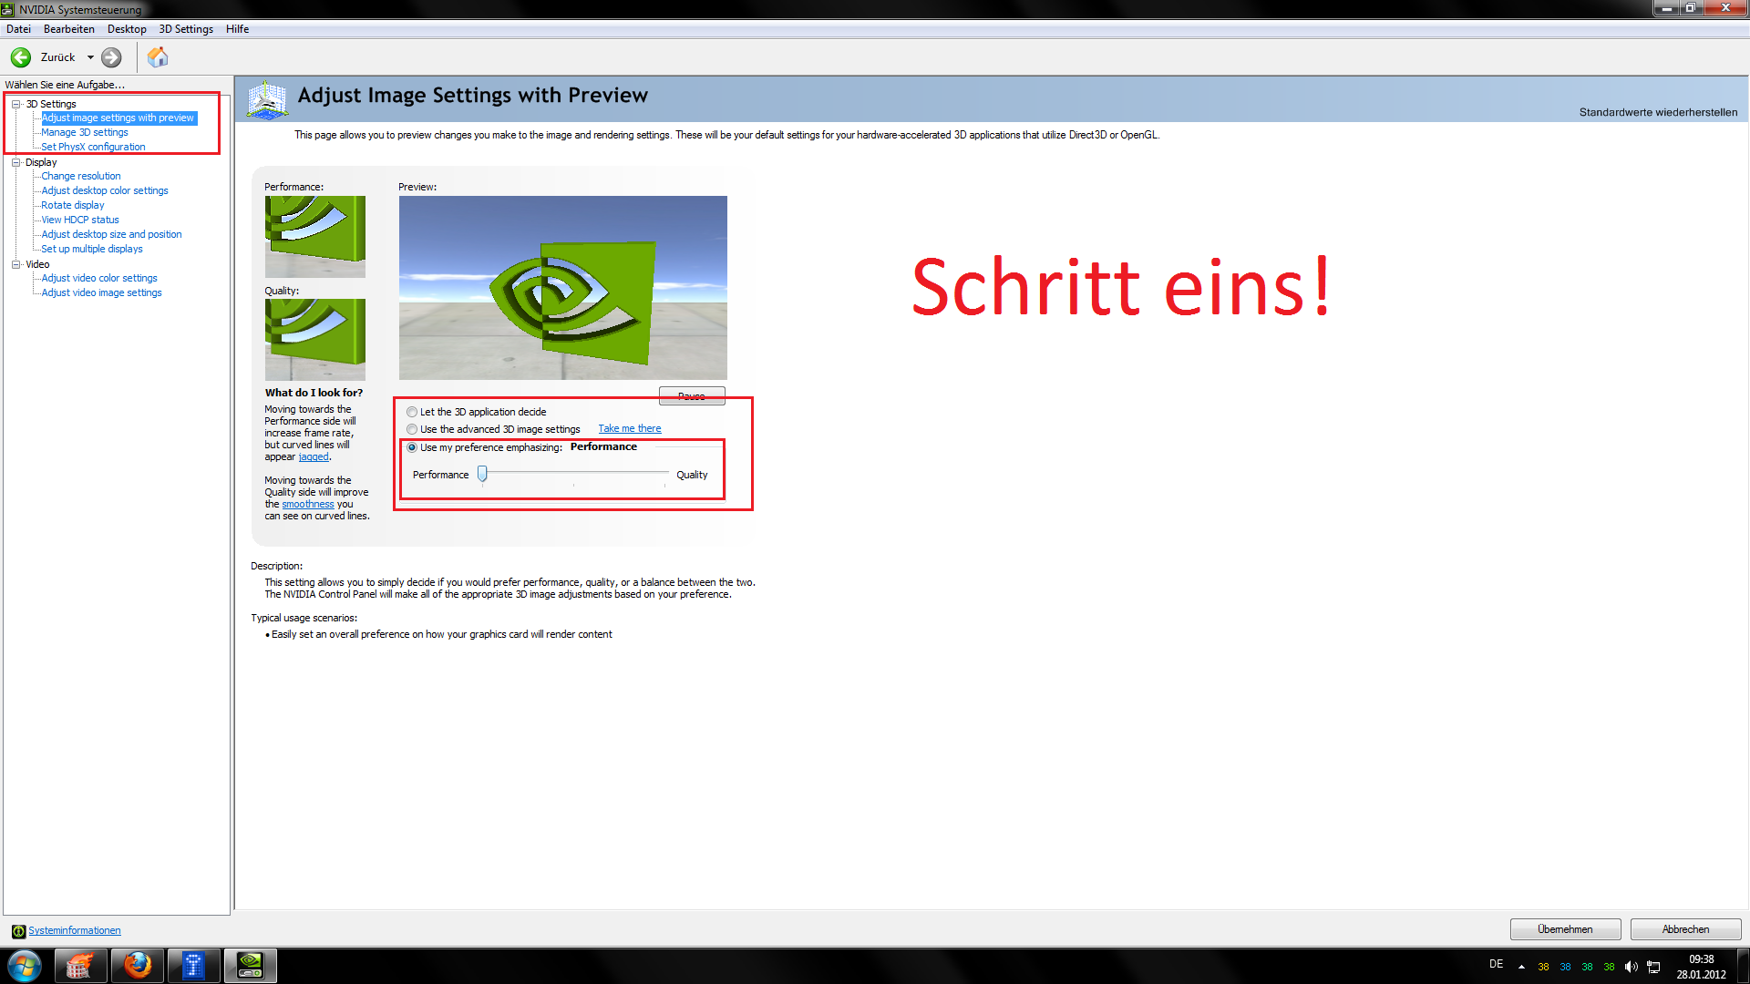1750x984 pixels.
Task: Click the large 3D preview image
Action: [563, 288]
